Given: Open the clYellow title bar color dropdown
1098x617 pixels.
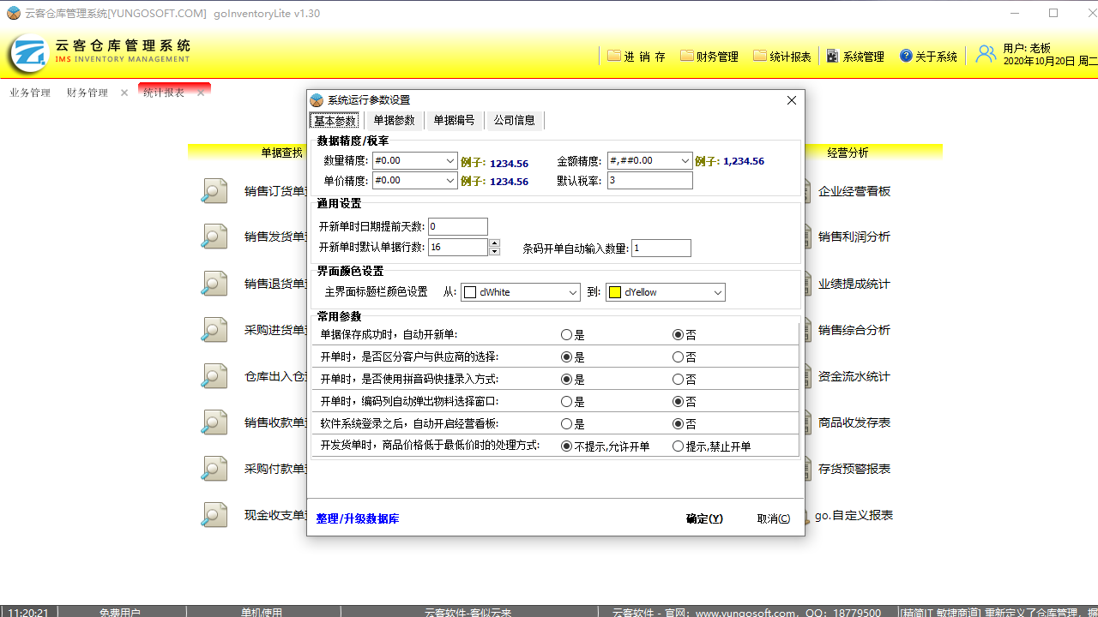Looking at the screenshot, I should (x=717, y=291).
